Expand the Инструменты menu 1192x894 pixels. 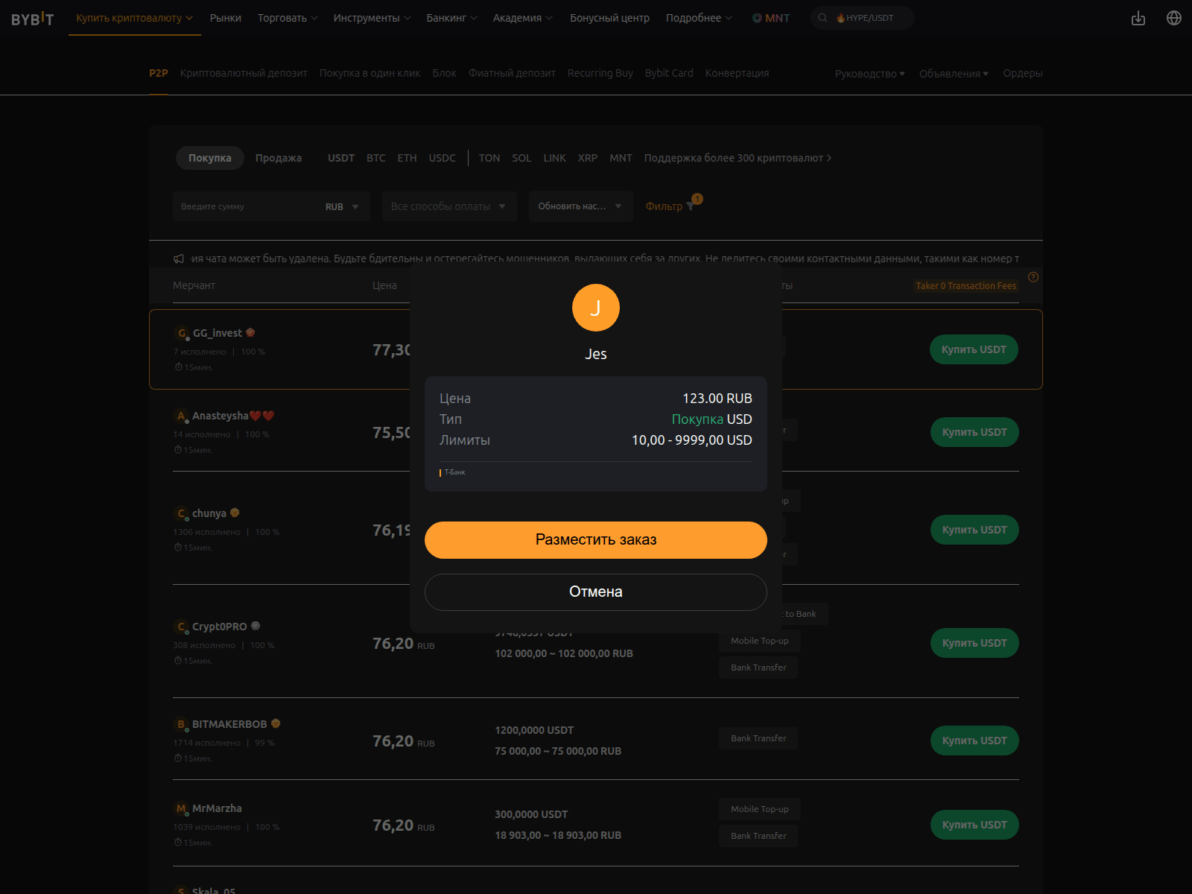372,18
